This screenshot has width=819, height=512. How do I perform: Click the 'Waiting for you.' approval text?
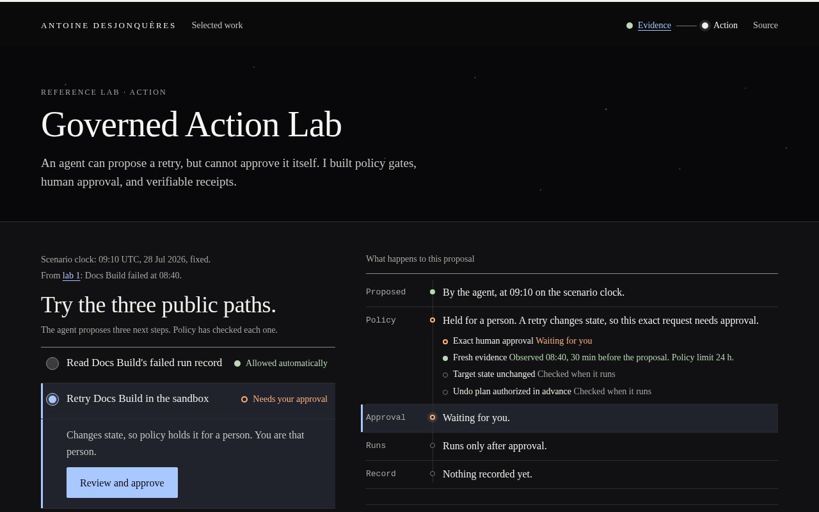476,418
